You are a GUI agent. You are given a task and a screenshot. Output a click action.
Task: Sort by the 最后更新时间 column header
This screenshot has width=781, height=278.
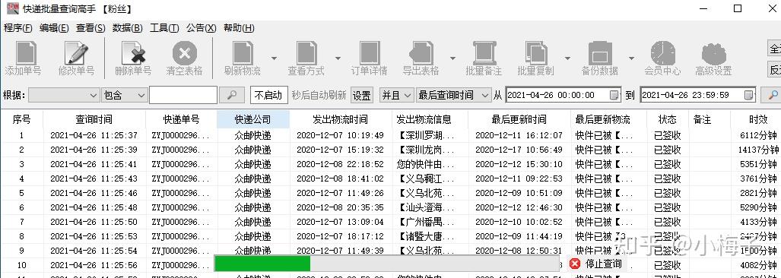pos(519,119)
